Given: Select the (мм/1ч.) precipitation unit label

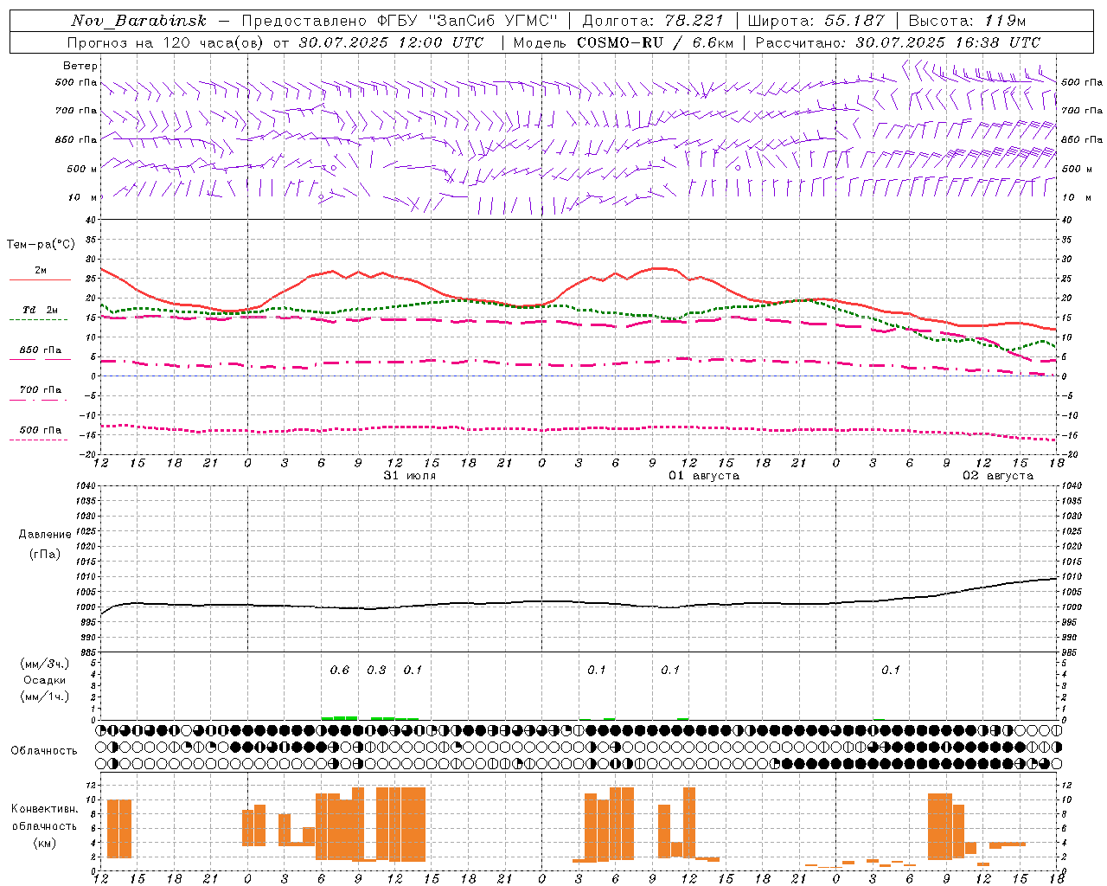Looking at the screenshot, I should 45,697.
